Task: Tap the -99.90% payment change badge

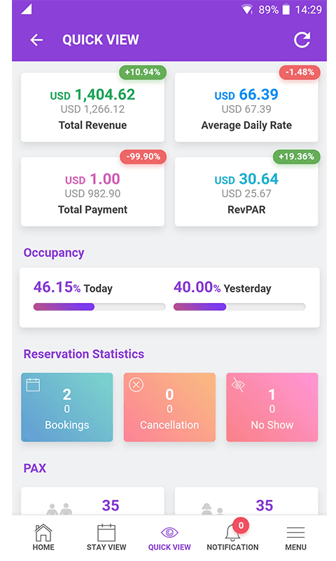Action: click(x=143, y=156)
